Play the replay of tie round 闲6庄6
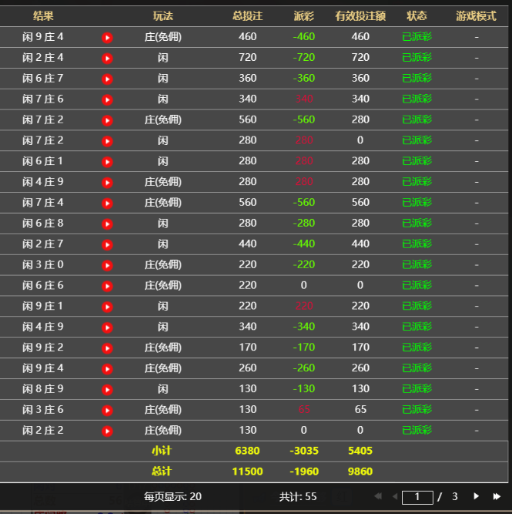This screenshot has width=512, height=514. [107, 286]
